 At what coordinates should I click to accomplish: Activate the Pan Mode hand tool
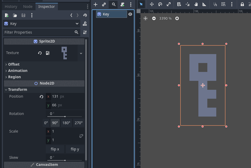pos(196,4)
